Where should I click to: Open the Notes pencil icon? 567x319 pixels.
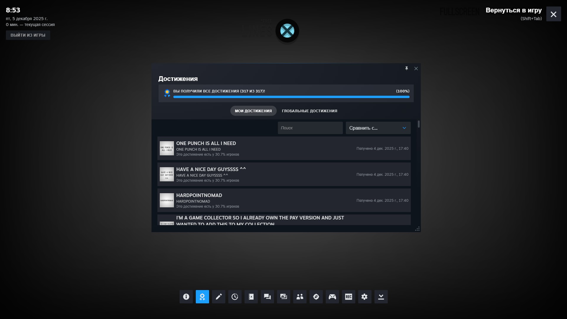tap(219, 297)
